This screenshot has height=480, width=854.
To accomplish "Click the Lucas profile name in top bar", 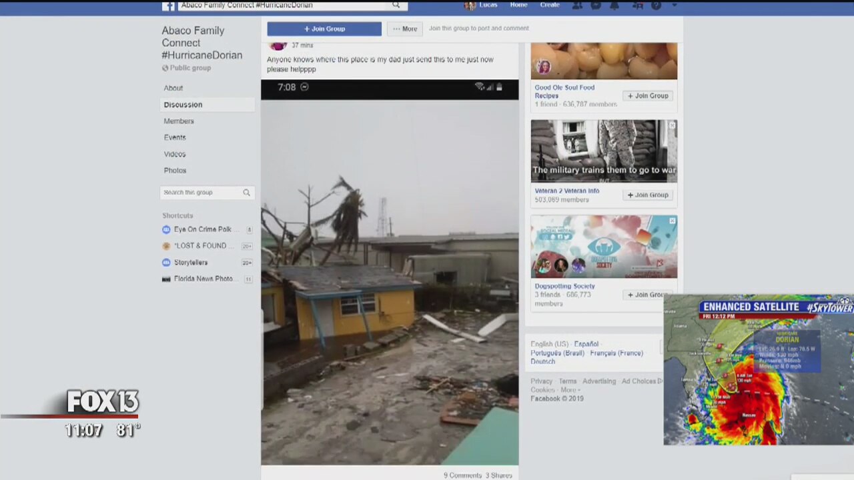I will pos(488,5).
